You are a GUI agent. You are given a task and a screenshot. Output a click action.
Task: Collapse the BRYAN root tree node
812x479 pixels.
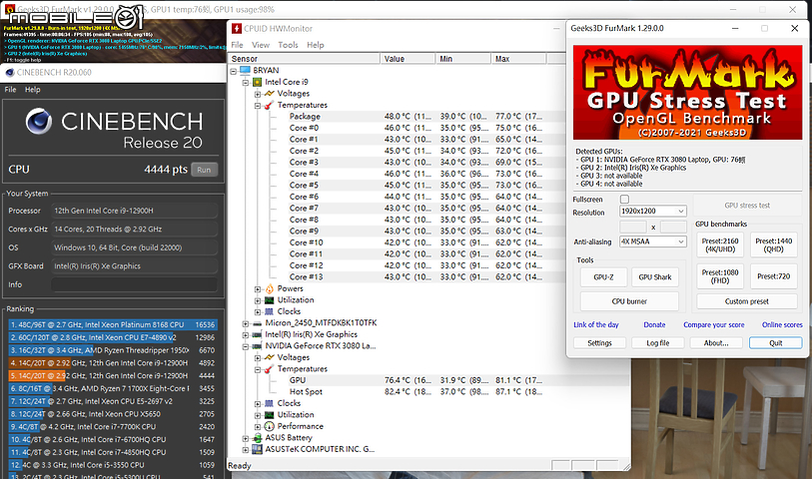[x=234, y=71]
